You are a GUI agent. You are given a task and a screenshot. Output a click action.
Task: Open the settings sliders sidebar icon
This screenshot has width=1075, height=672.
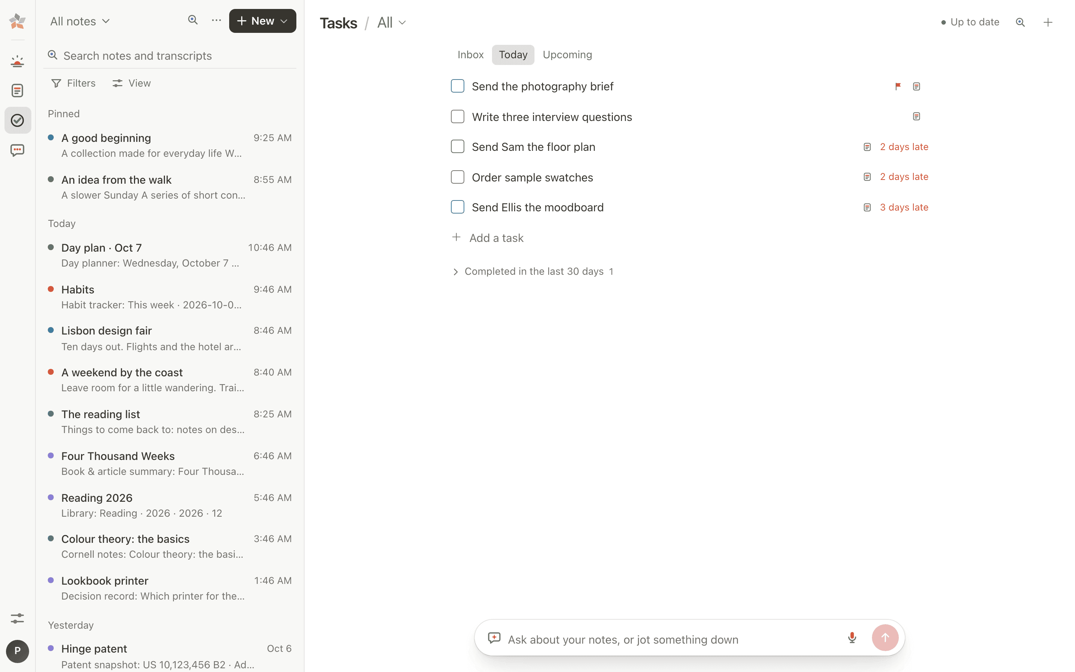pyautogui.click(x=17, y=618)
